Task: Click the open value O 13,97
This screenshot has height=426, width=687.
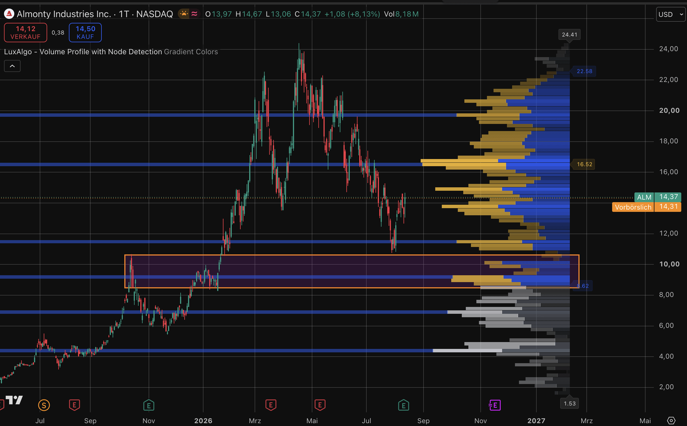Action: tap(219, 14)
